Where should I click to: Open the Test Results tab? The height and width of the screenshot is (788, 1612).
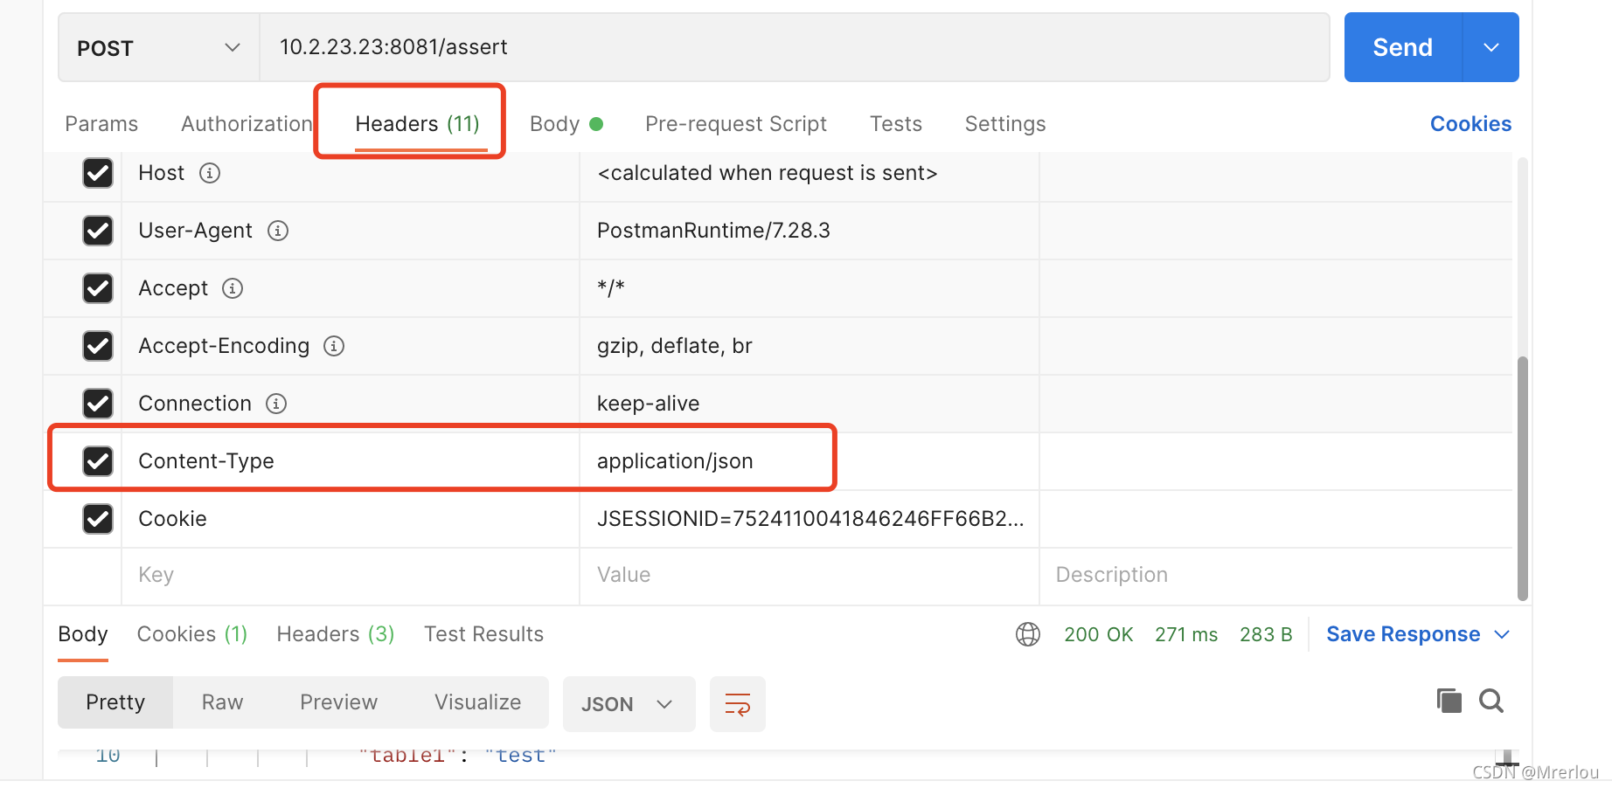tap(484, 634)
